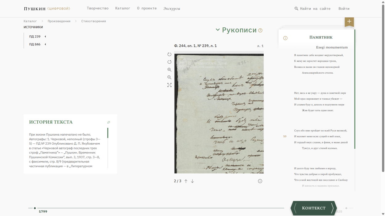The image size is (385, 216).
Task: Open the Творчество menu
Action: pos(97,8)
